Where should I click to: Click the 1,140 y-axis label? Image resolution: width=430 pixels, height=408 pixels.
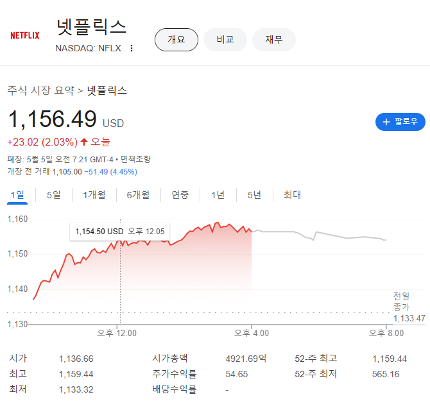tap(17, 289)
